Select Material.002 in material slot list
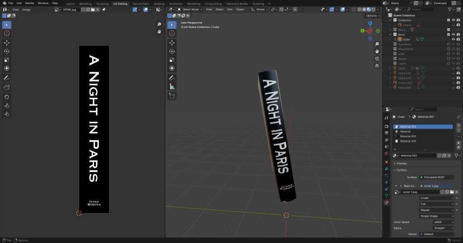Image resolution: width=463 pixels, height=243 pixels. (x=408, y=136)
